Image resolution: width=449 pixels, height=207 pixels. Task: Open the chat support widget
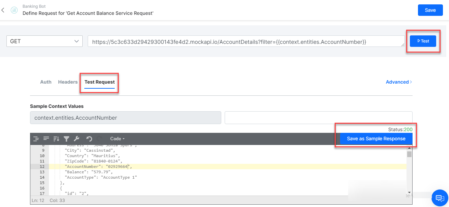[x=440, y=198]
